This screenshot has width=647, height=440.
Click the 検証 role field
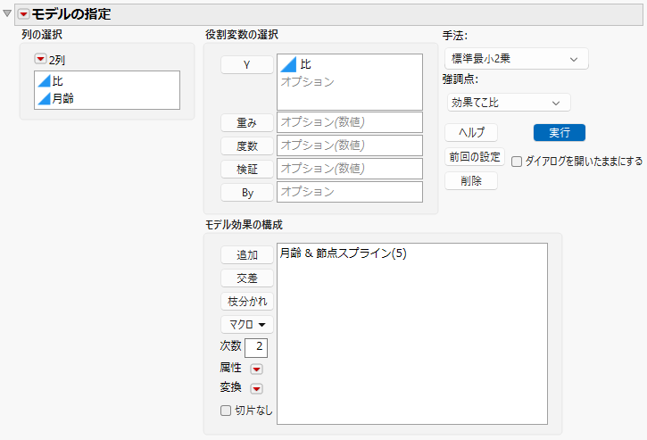pyautogui.click(x=350, y=169)
